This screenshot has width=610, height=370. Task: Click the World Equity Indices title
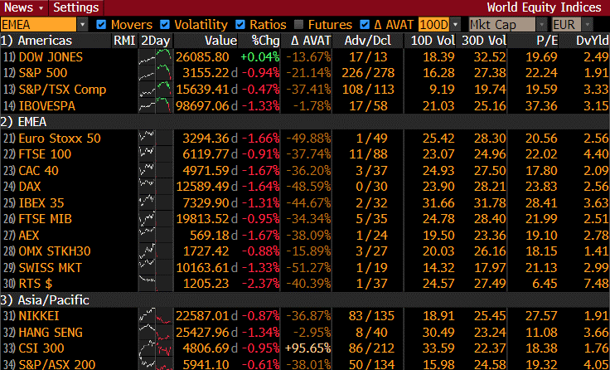[544, 7]
